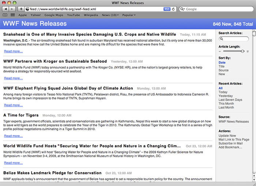
Task: Toggle the RSS badge in address bar
Action: pyautogui.click(x=167, y=9)
